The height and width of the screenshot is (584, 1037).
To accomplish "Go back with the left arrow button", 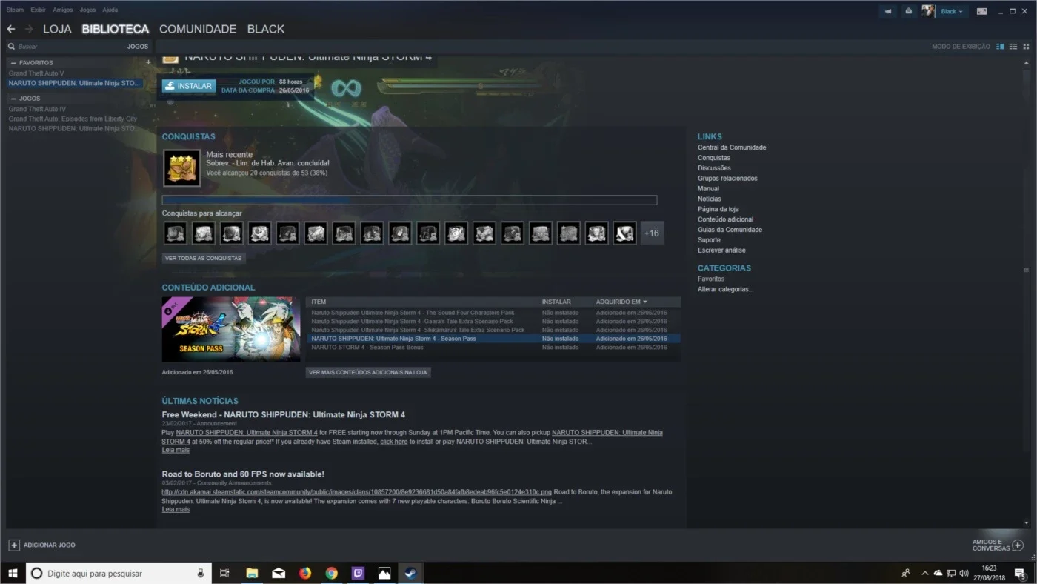I will (11, 29).
